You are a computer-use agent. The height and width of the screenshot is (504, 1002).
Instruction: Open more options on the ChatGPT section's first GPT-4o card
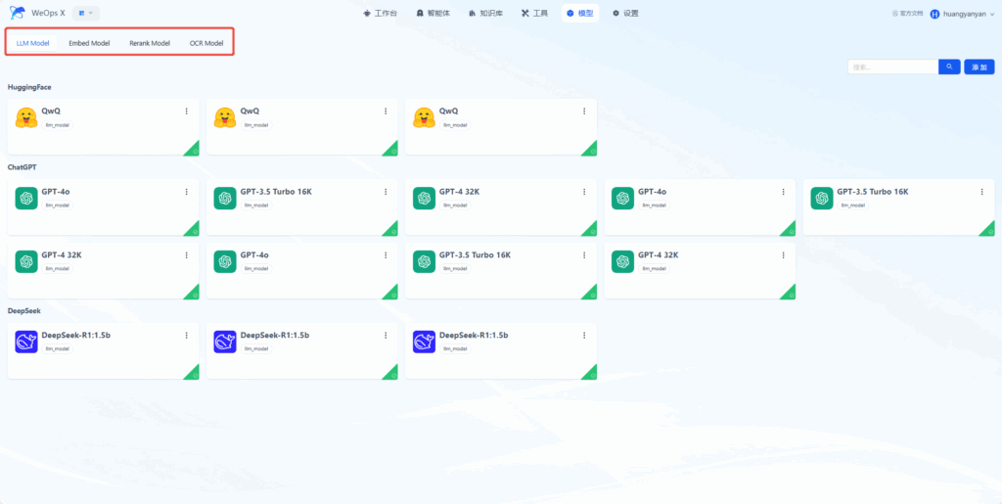[x=187, y=192]
